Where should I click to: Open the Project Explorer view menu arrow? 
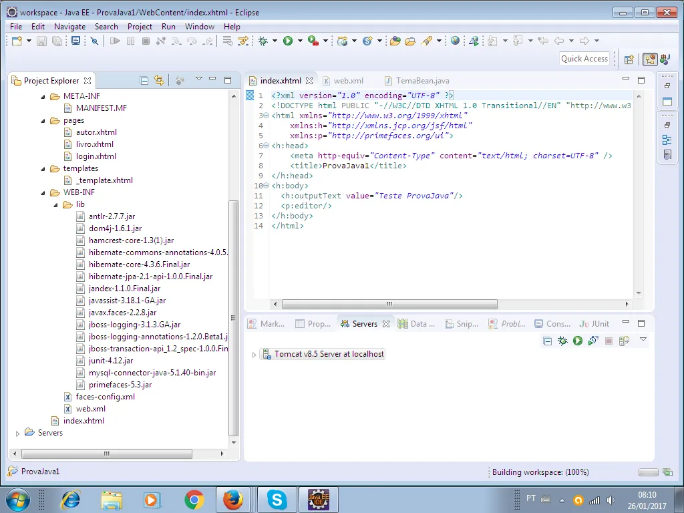pyautogui.click(x=198, y=79)
